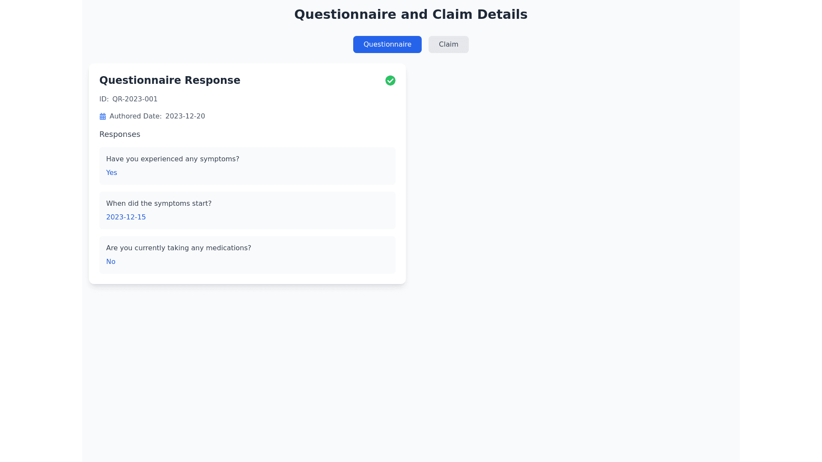Click the page title Questionnaire and Claim Details

point(411,15)
